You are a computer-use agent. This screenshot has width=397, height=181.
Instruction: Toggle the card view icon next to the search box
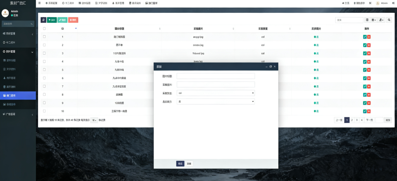tap(368, 20)
